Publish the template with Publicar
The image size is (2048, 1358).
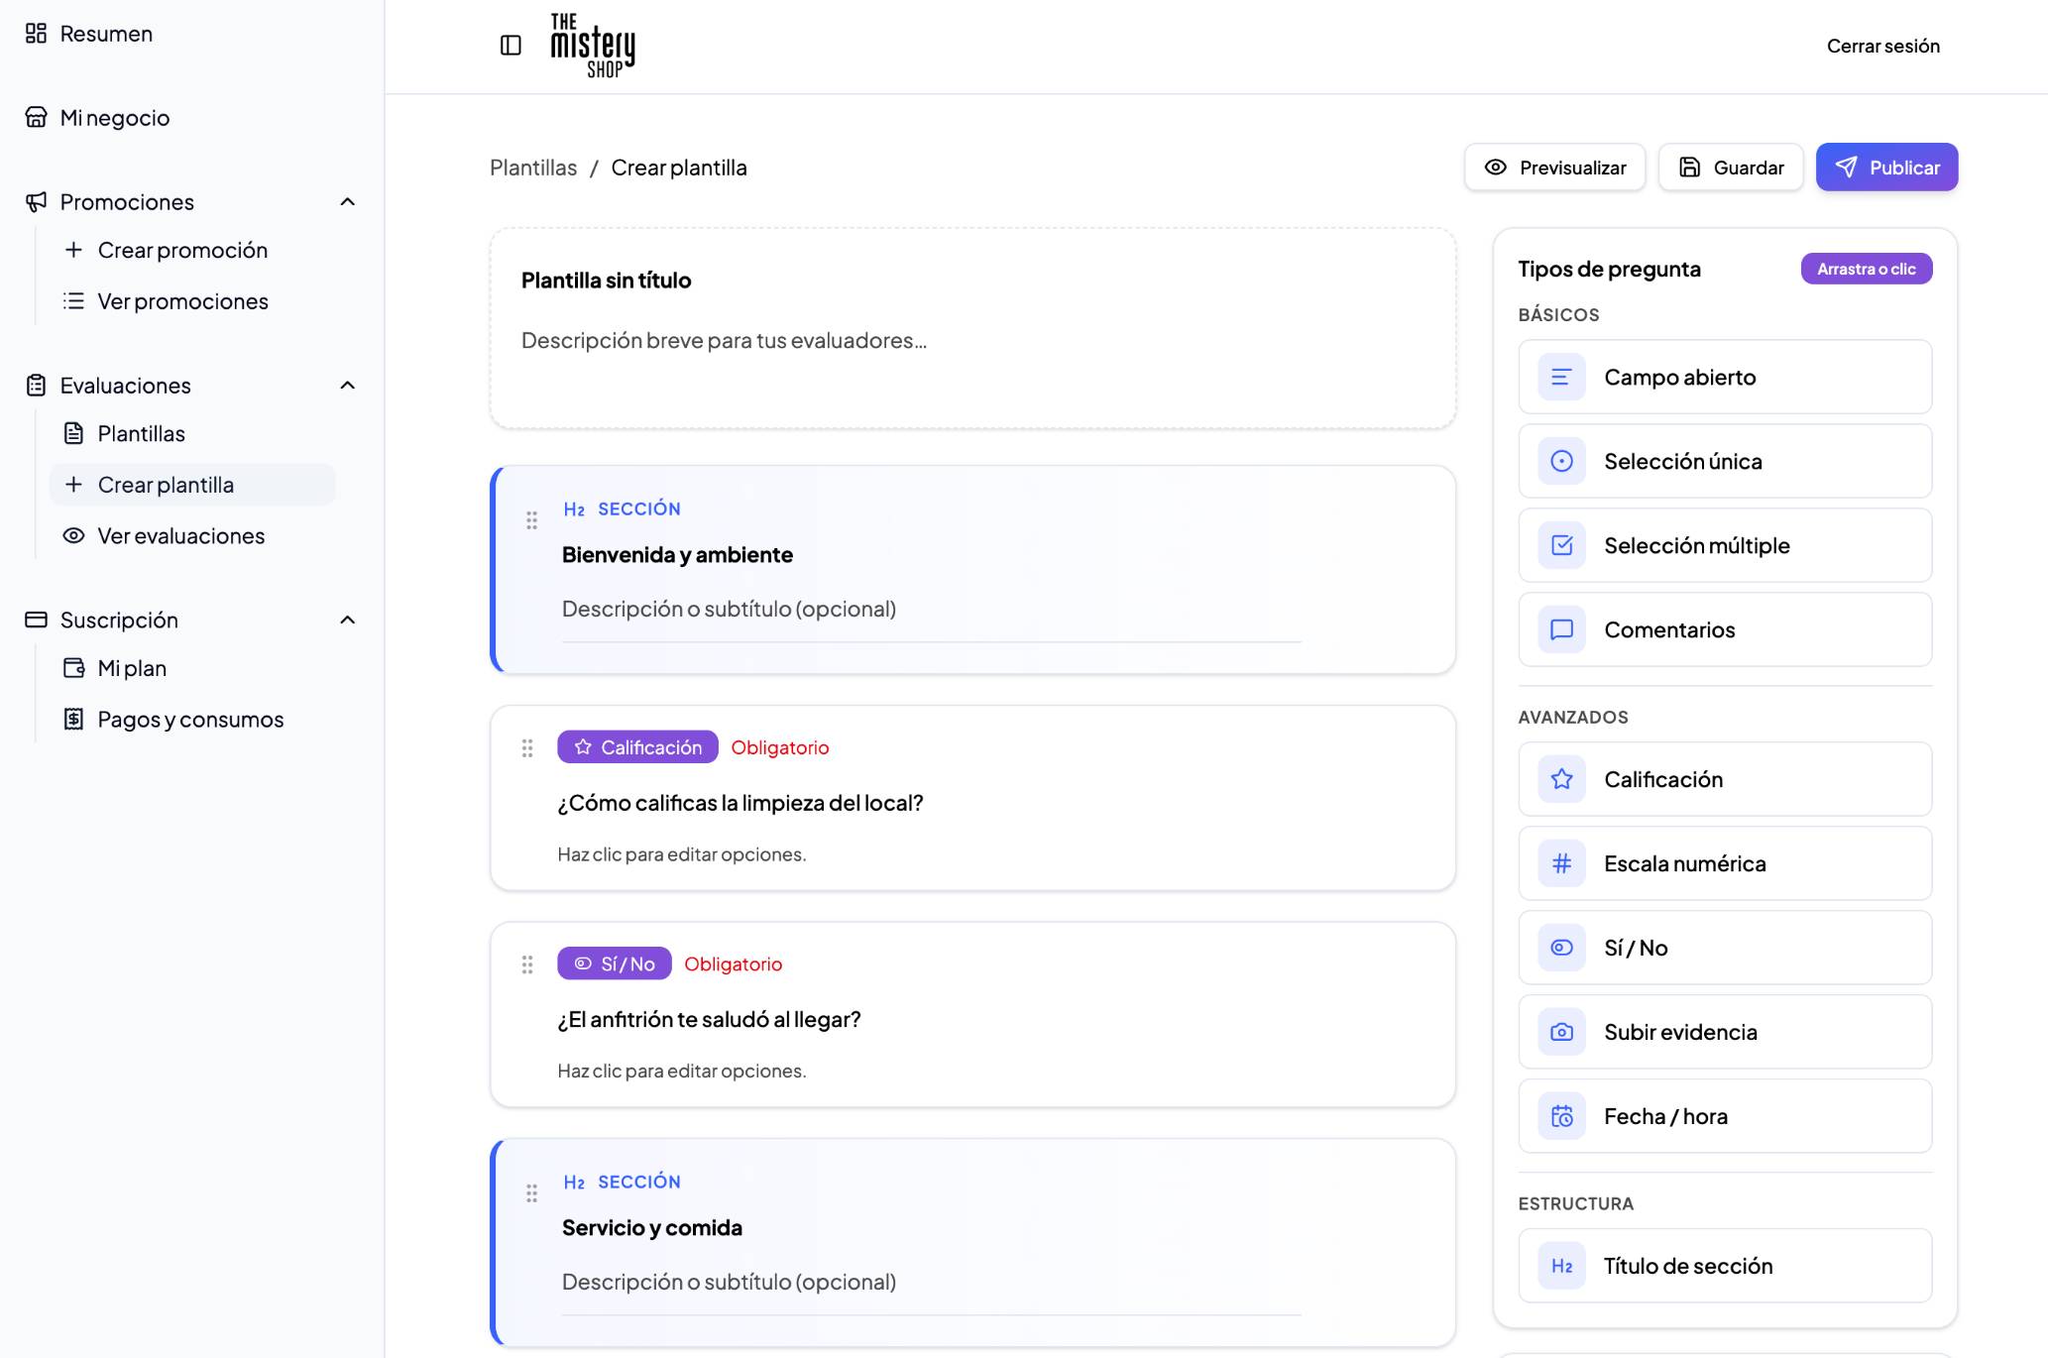point(1886,168)
